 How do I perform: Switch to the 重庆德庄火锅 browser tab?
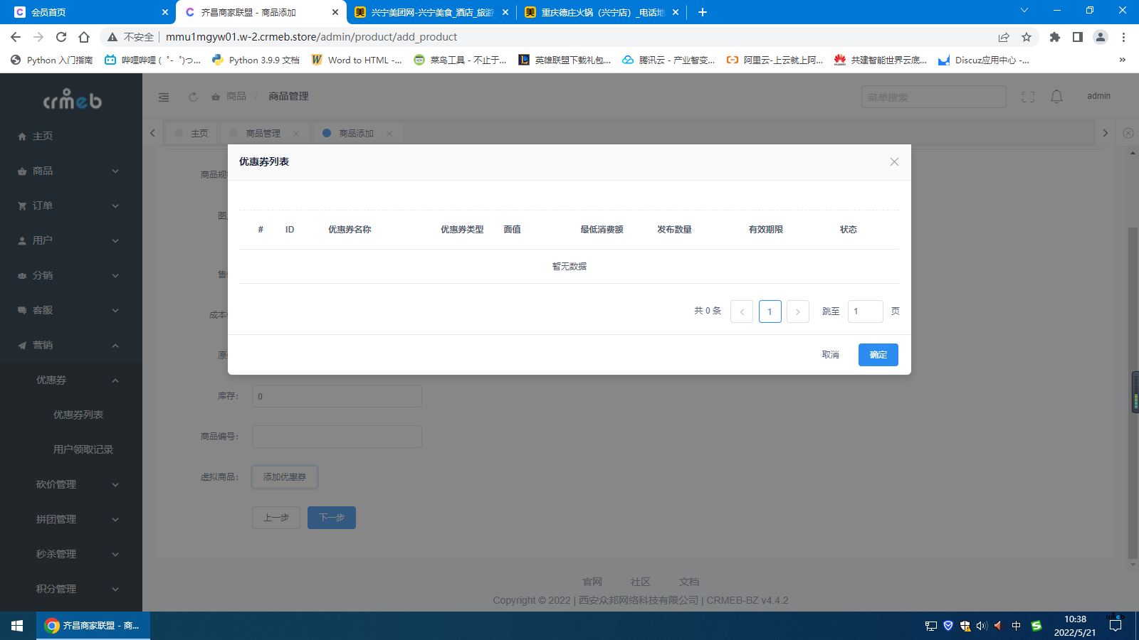602,12
